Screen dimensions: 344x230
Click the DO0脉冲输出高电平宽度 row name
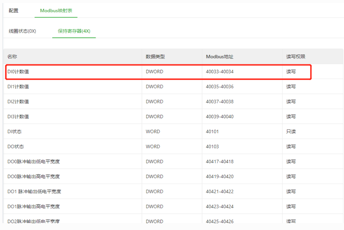point(34,177)
